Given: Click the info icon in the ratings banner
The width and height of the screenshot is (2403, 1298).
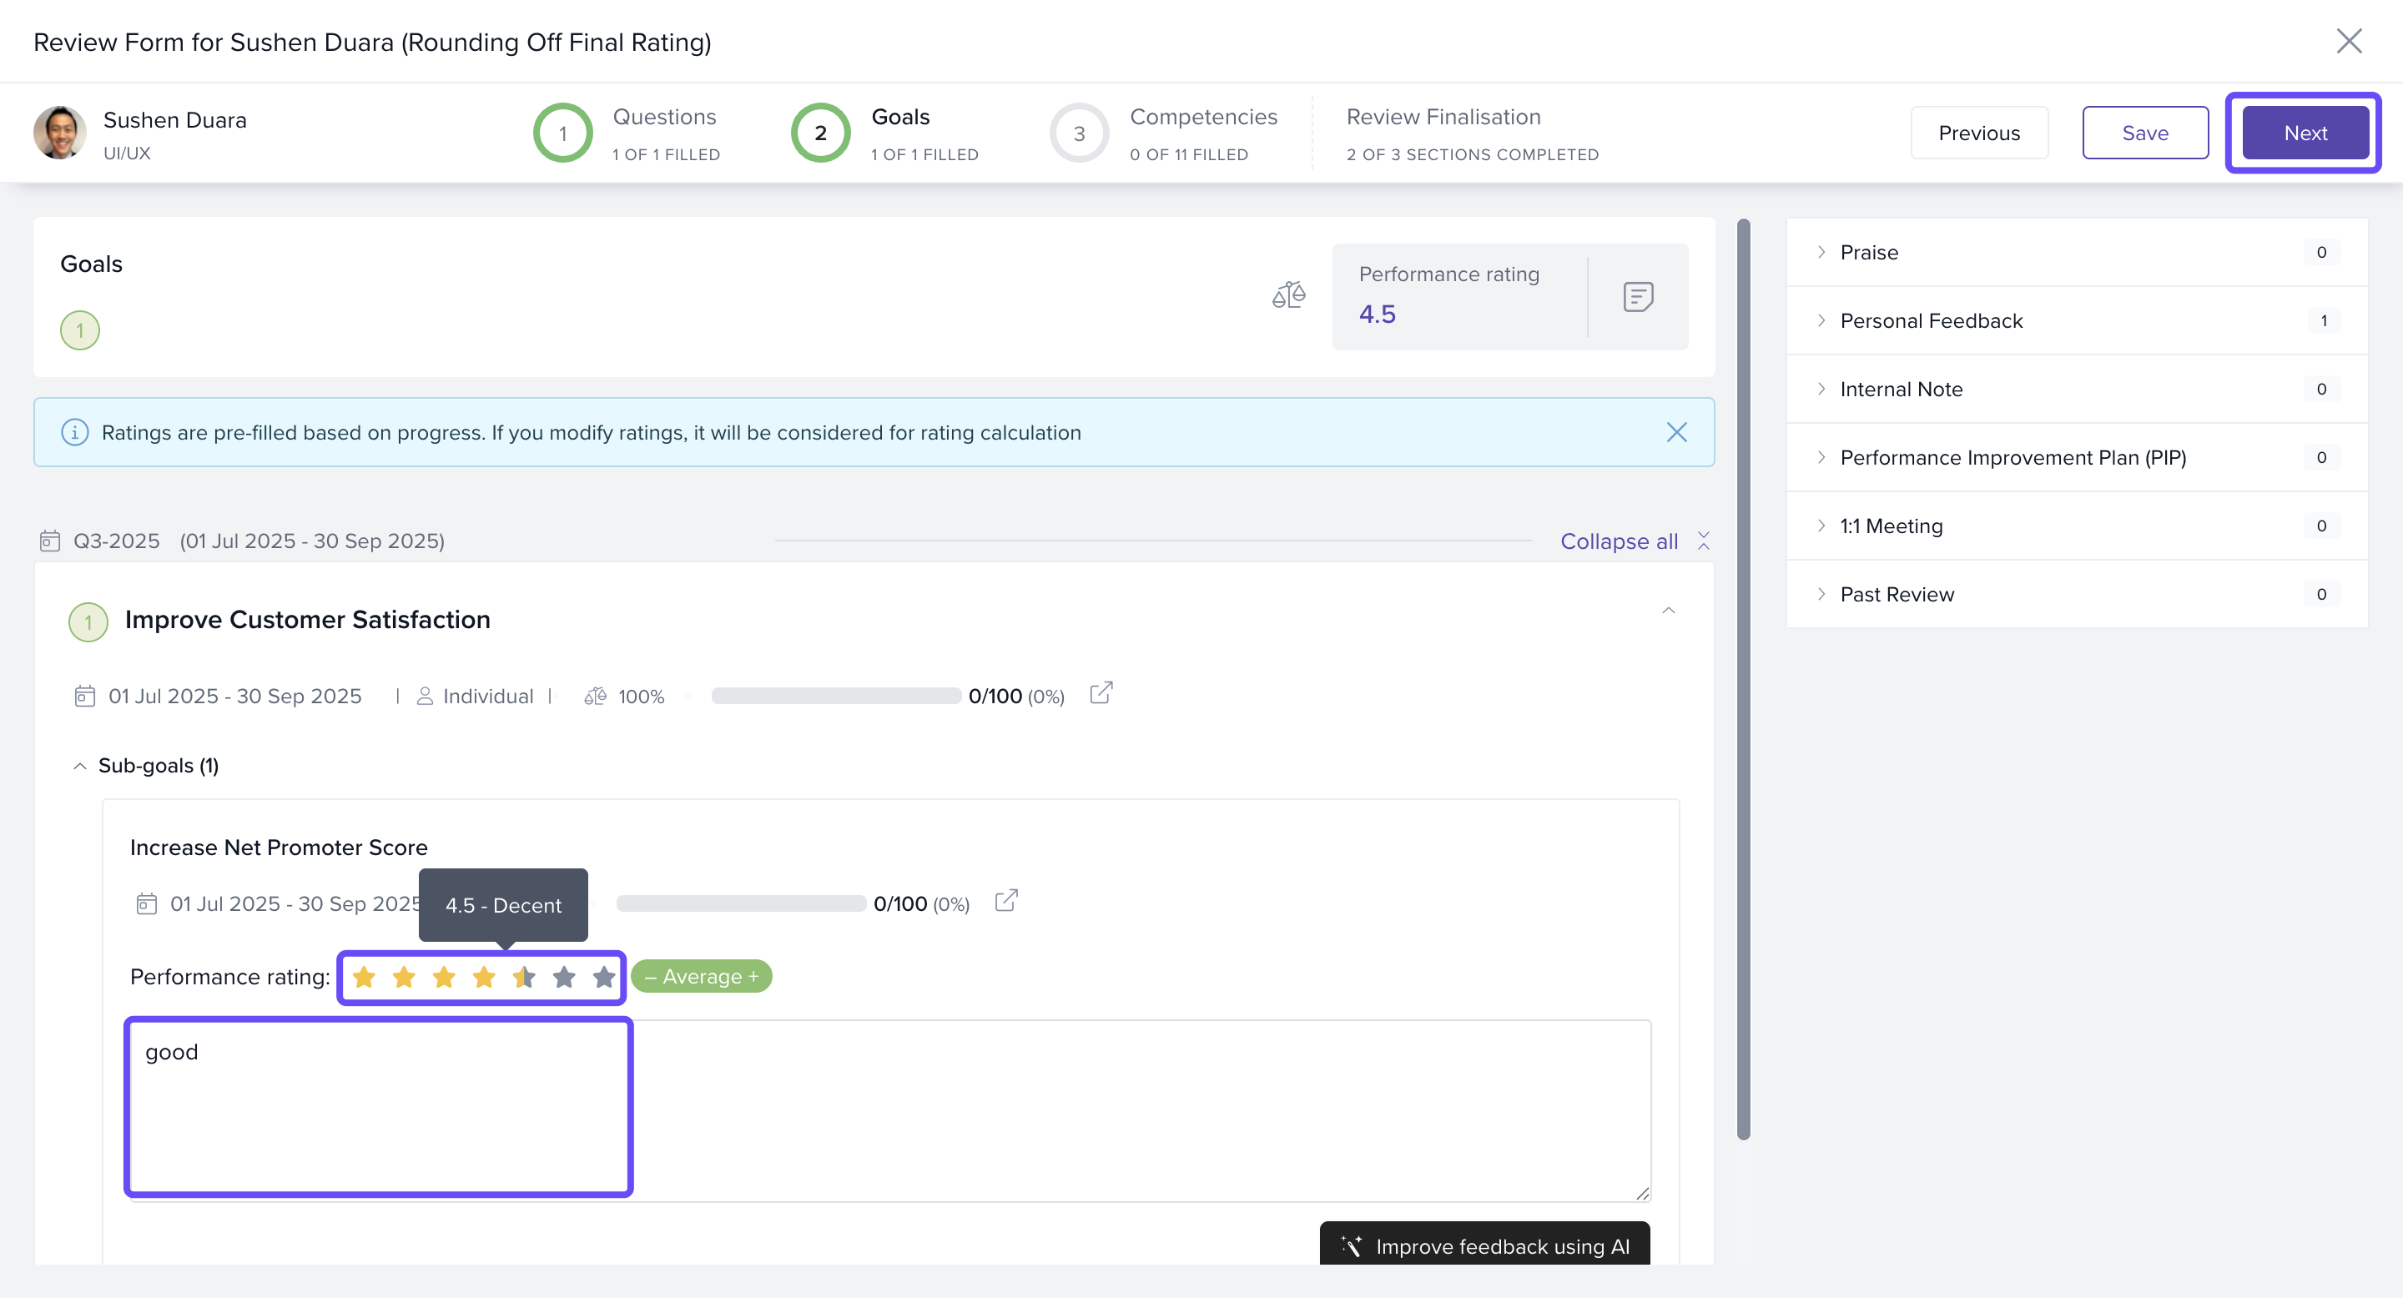Looking at the screenshot, I should (74, 432).
